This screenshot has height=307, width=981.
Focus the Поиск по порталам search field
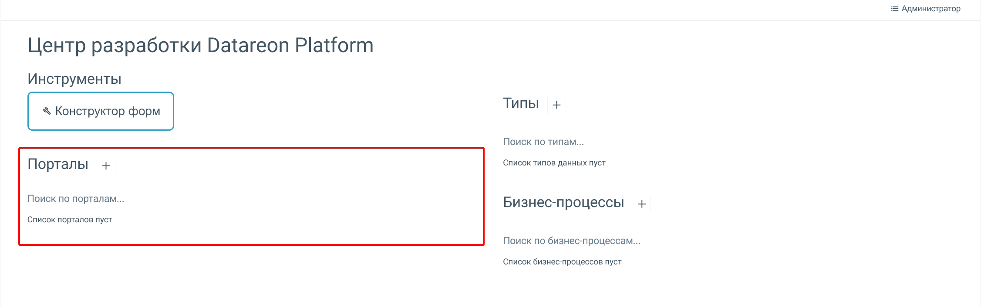tap(253, 199)
